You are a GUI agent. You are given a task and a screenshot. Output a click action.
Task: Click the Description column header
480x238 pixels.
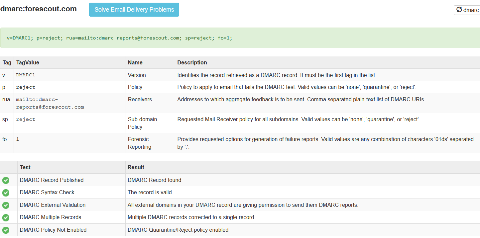click(192, 62)
